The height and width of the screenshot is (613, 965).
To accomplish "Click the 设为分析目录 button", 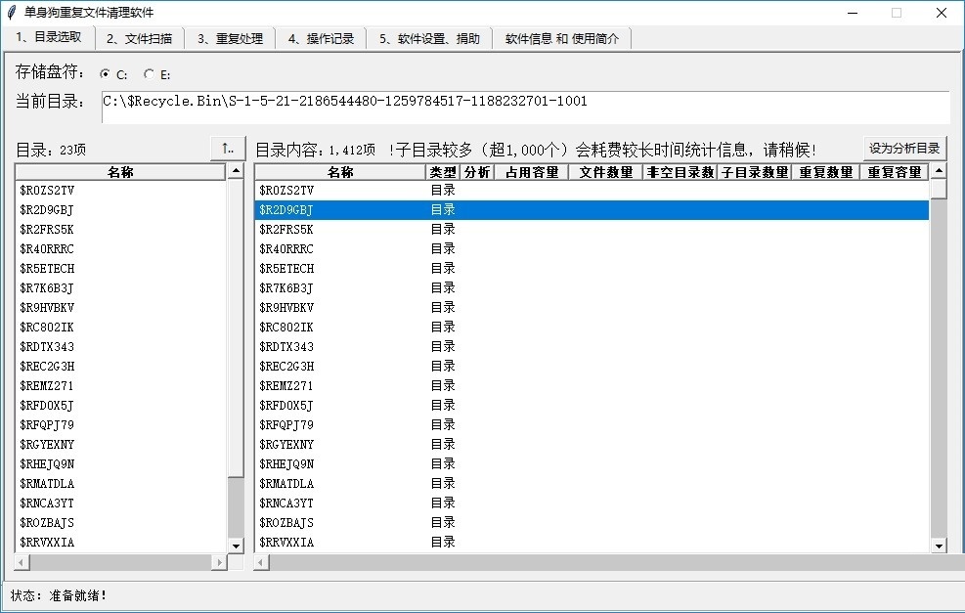I will pos(904,148).
